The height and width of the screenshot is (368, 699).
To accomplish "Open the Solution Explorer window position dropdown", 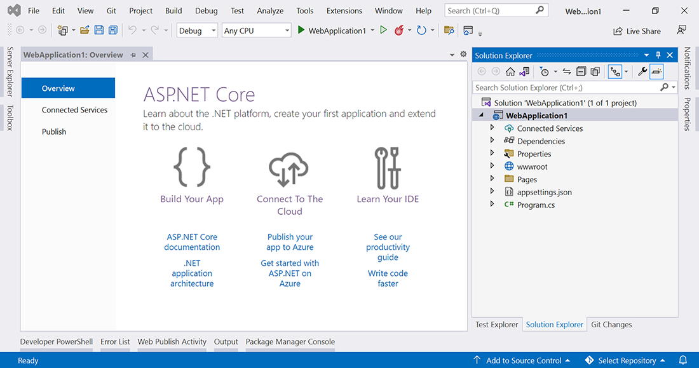I will coord(646,55).
